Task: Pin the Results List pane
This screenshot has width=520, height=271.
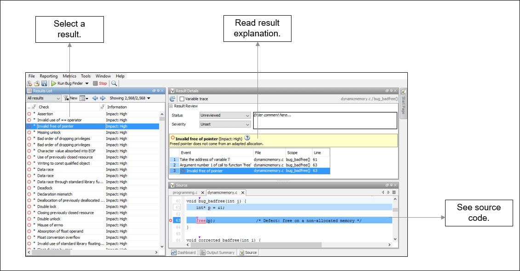Action: [158, 91]
